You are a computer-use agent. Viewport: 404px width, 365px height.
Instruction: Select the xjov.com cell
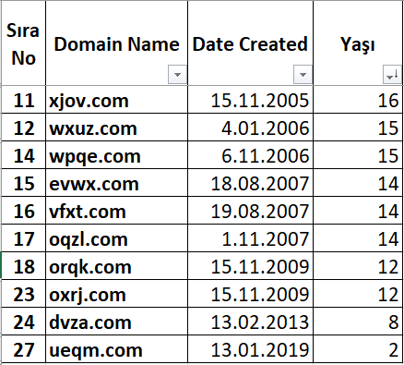point(116,100)
